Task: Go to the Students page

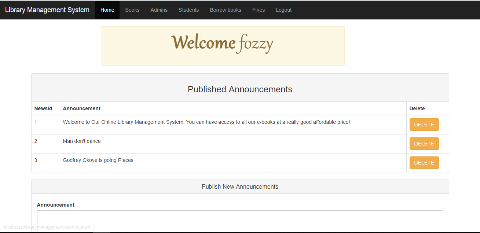Action: 188,10
